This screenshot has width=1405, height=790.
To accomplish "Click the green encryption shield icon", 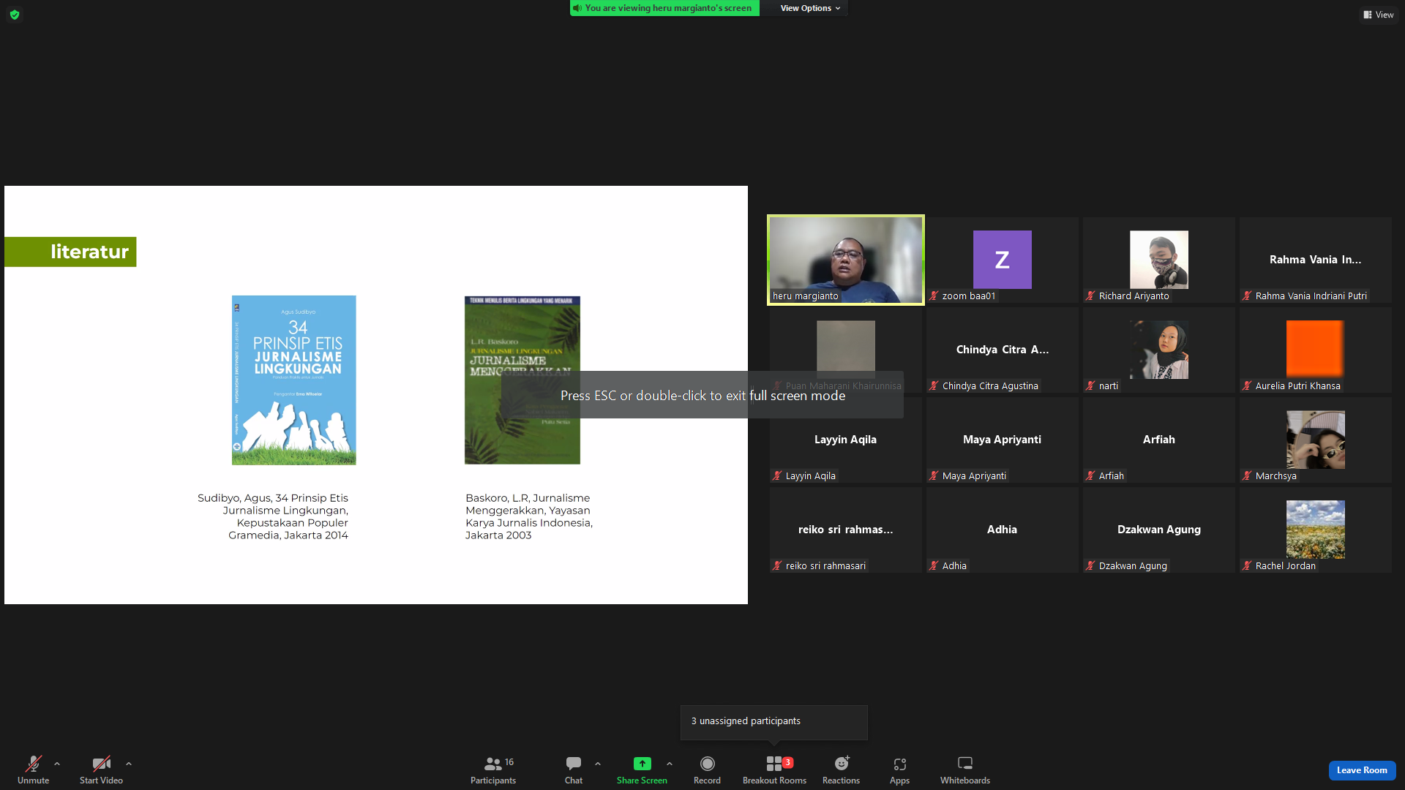I will point(15,15).
